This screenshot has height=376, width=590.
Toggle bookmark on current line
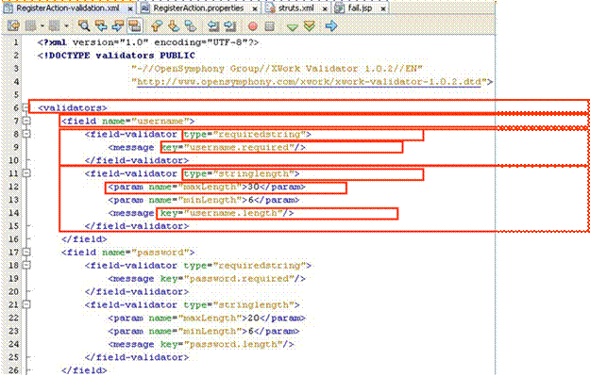point(191,25)
